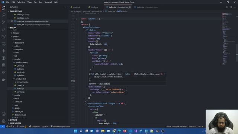
Task: Expand the folded const columns code block
Action: tap(77, 19)
